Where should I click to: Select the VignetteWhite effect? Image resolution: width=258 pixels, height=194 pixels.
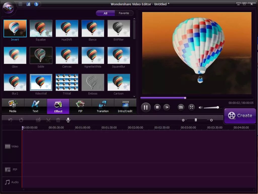click(x=93, y=55)
